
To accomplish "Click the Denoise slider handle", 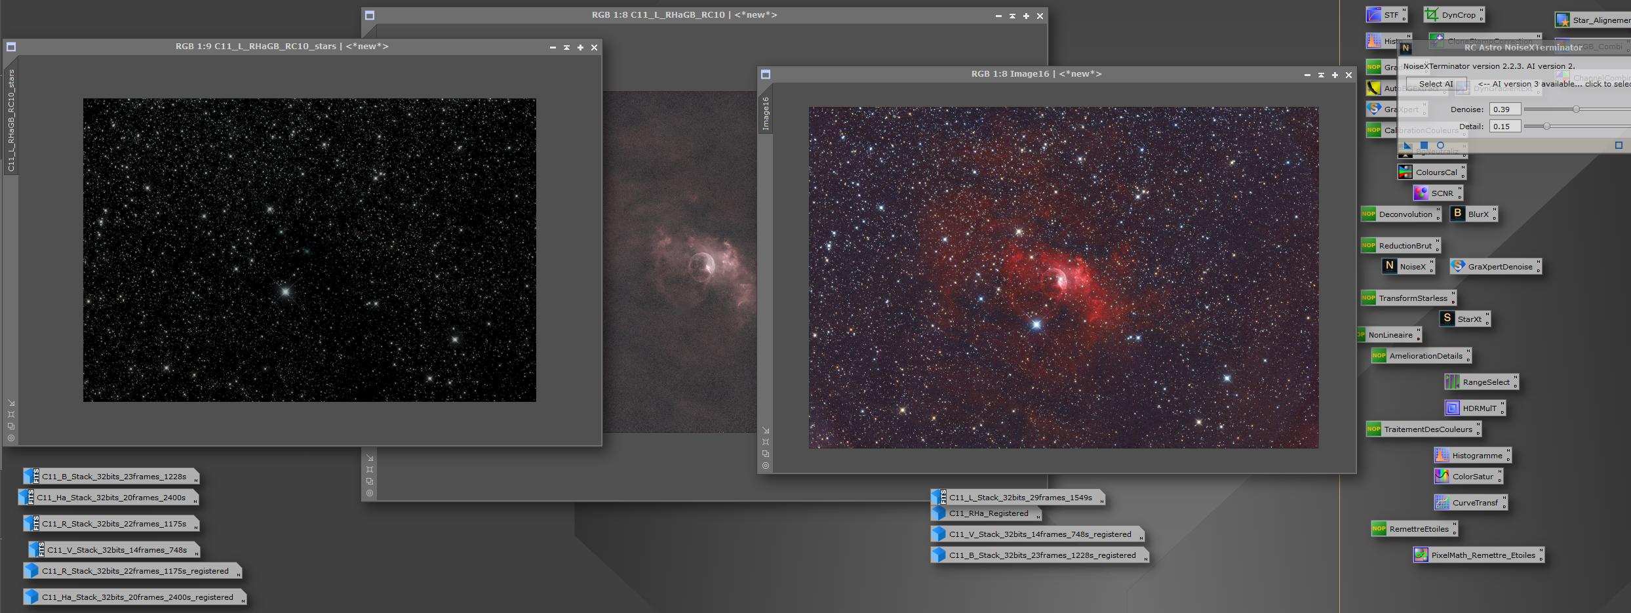I will tap(1576, 109).
